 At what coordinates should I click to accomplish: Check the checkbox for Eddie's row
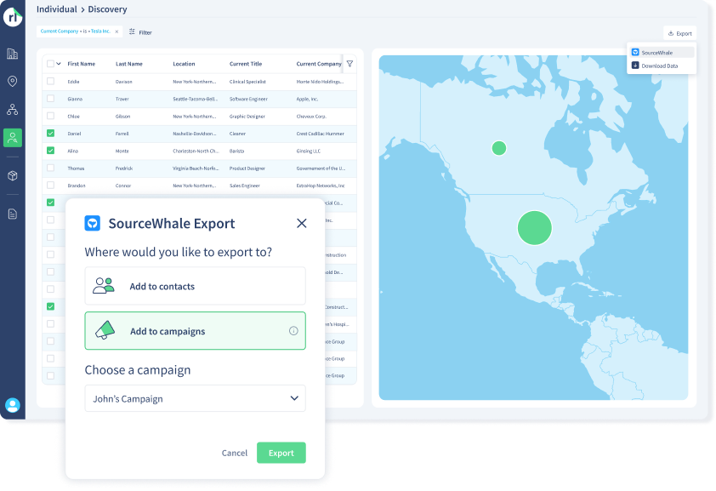(51, 82)
